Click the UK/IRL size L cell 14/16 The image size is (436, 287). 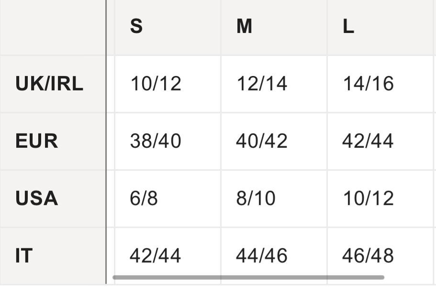coord(368,84)
